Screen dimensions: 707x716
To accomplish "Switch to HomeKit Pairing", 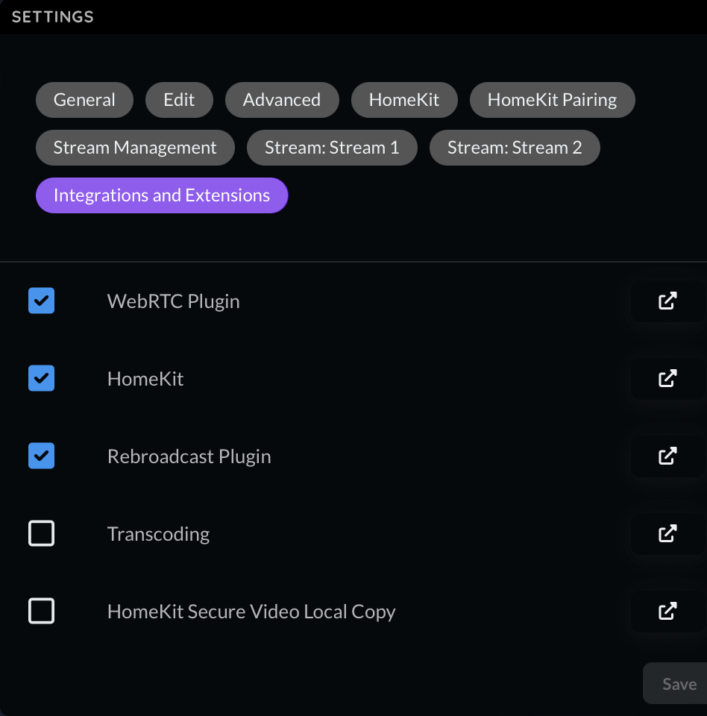I will point(552,99).
